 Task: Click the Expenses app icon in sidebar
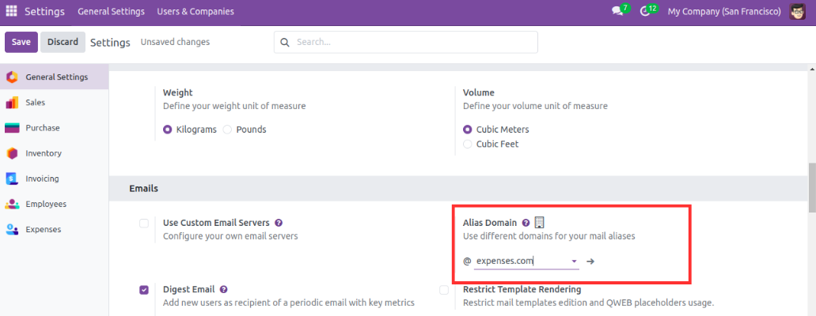[x=11, y=229]
